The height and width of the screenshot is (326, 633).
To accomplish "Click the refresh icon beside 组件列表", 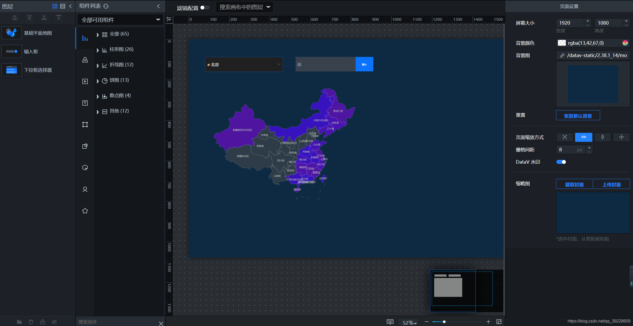I will (106, 6).
